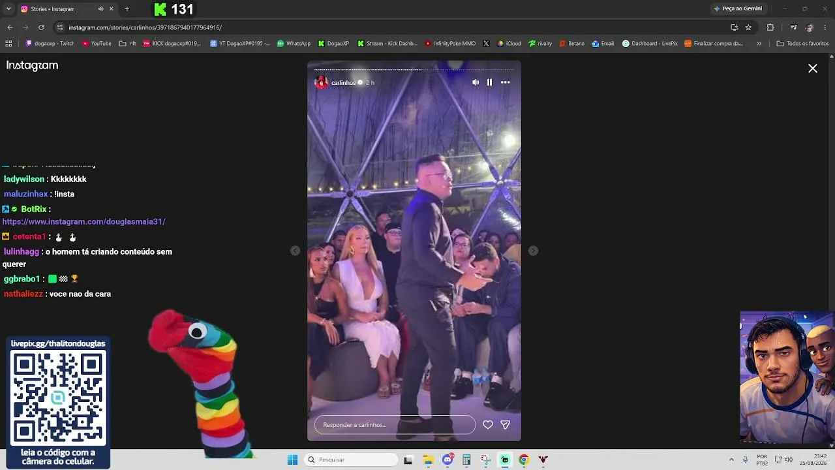Click carlinhos' profile picture in the story

tap(321, 82)
